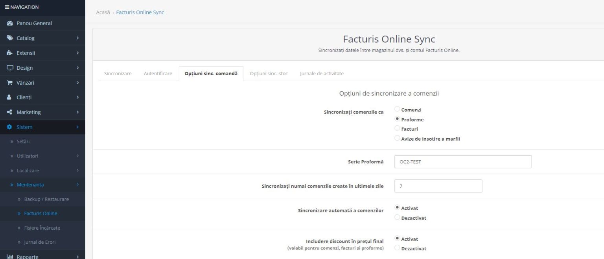Screen dimensions: 604x259
Task: Open Fișiere Încărcate sidebar entry
Action: point(42,228)
